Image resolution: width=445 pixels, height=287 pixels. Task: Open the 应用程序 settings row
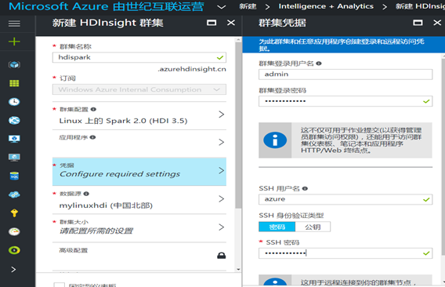point(139,143)
